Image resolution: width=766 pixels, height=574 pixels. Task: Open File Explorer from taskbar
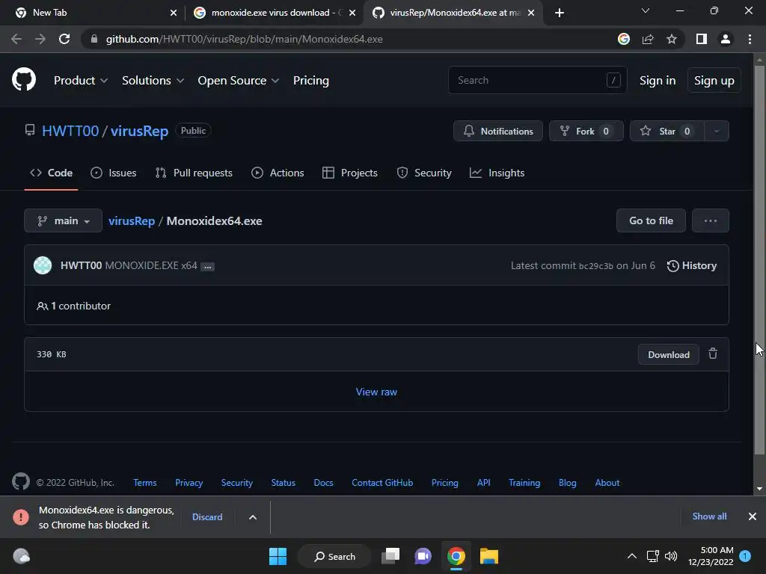tap(489, 556)
